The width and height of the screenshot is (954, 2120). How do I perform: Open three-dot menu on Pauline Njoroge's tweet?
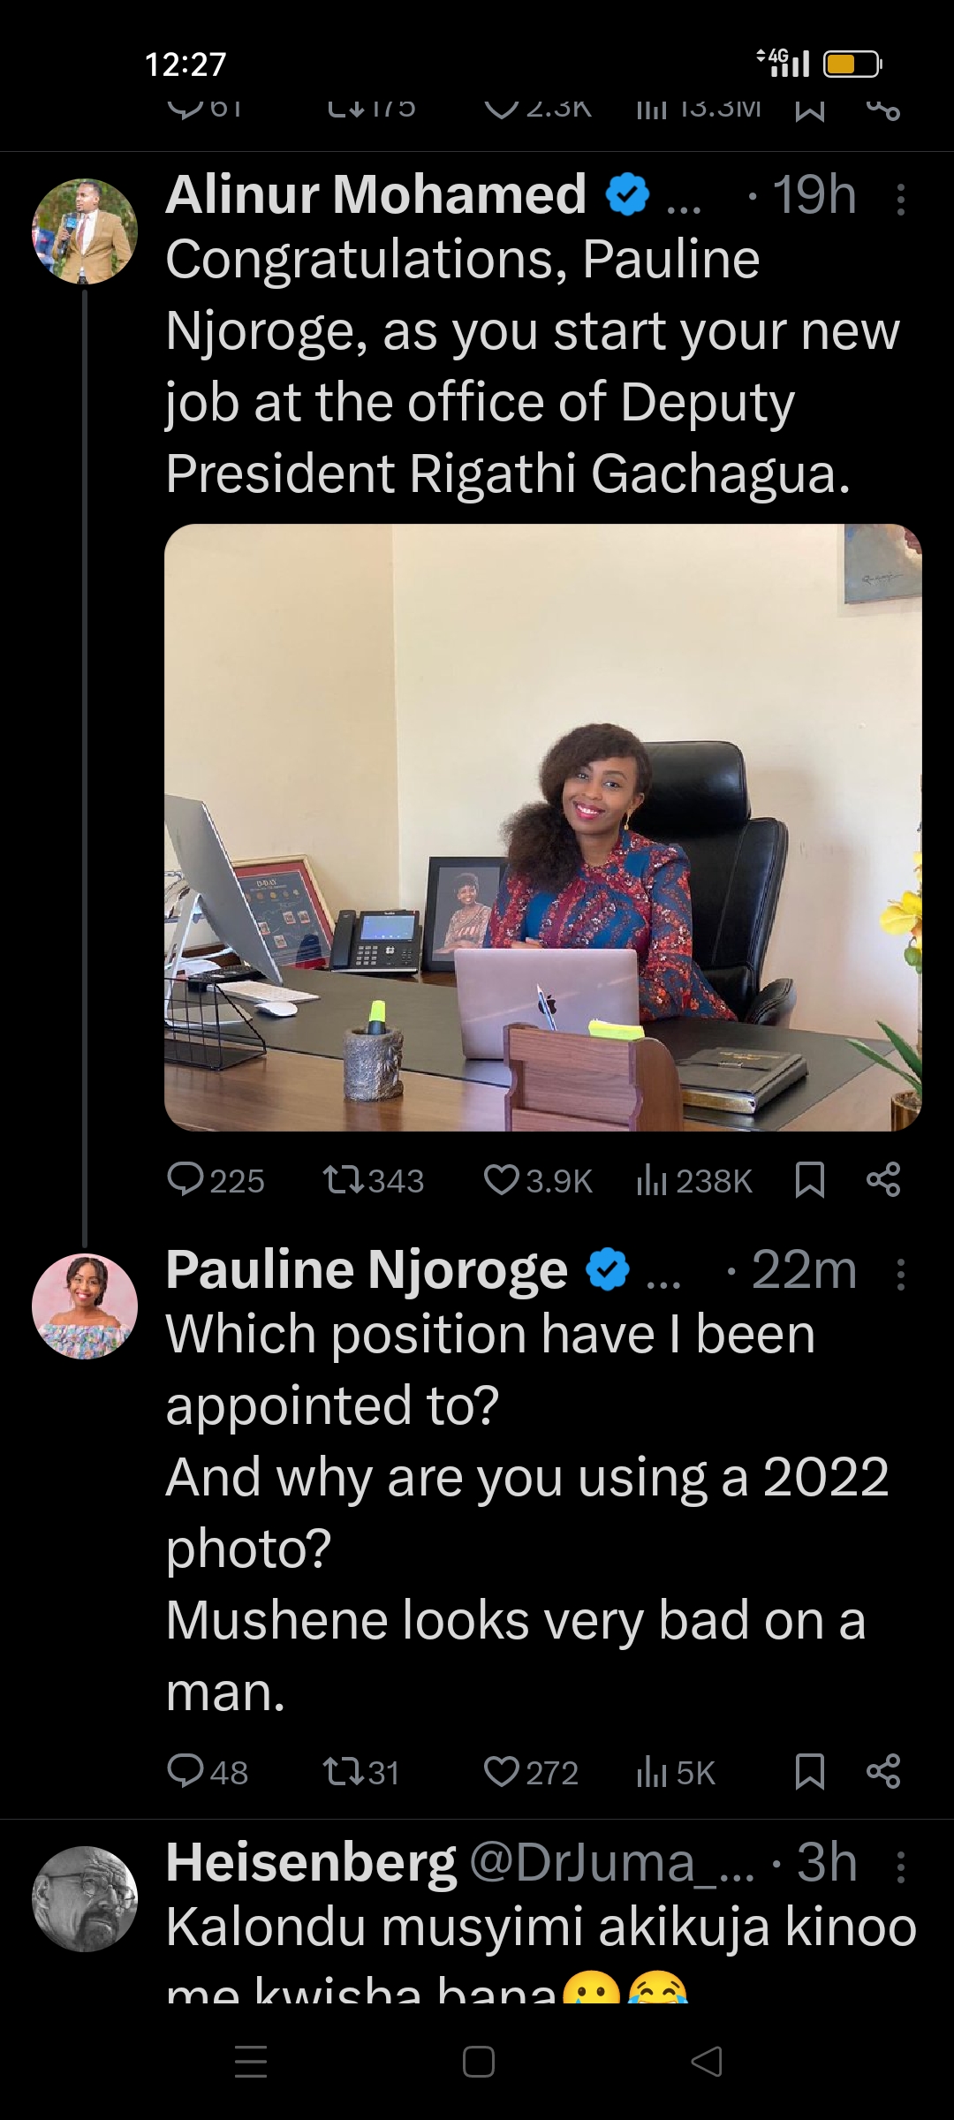coord(900,1275)
